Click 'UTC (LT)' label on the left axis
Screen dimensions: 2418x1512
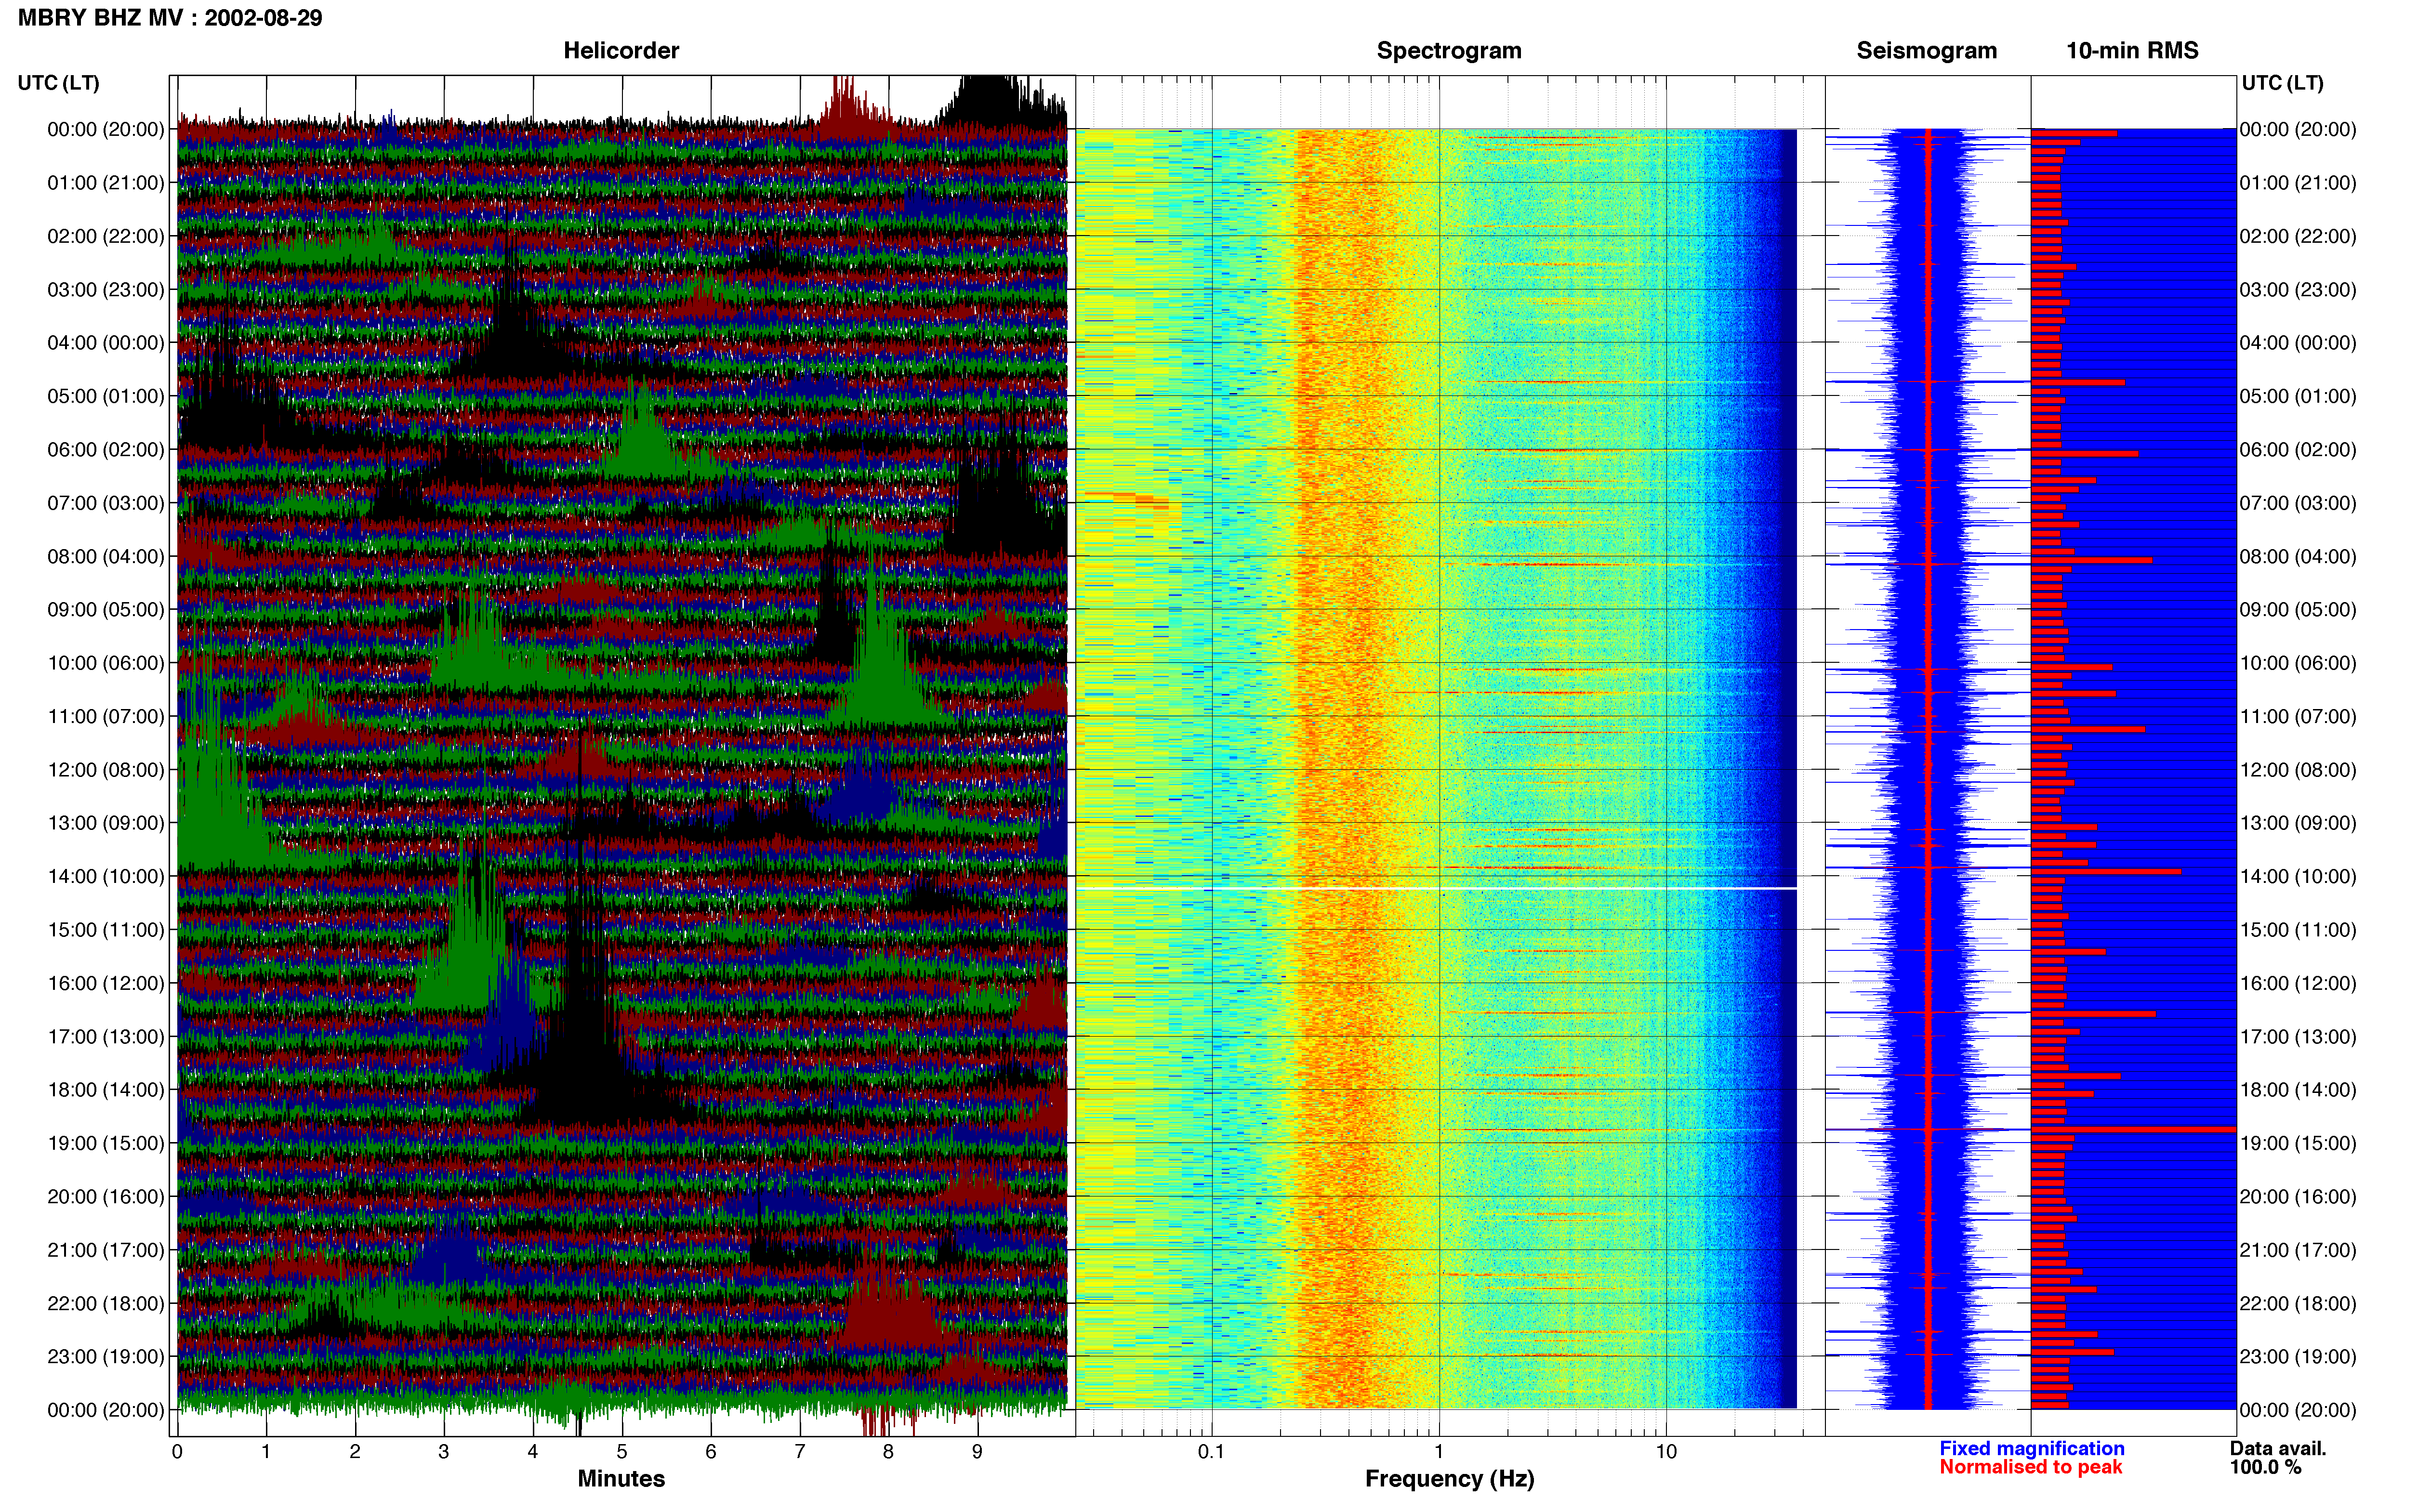pos(58,83)
